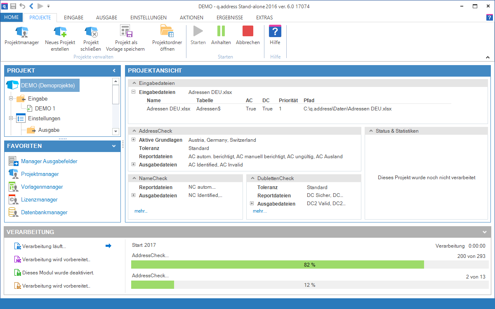Screen dimensions: 495x309
Task: Collapse the Eingabedateien section header
Action: pos(134,83)
